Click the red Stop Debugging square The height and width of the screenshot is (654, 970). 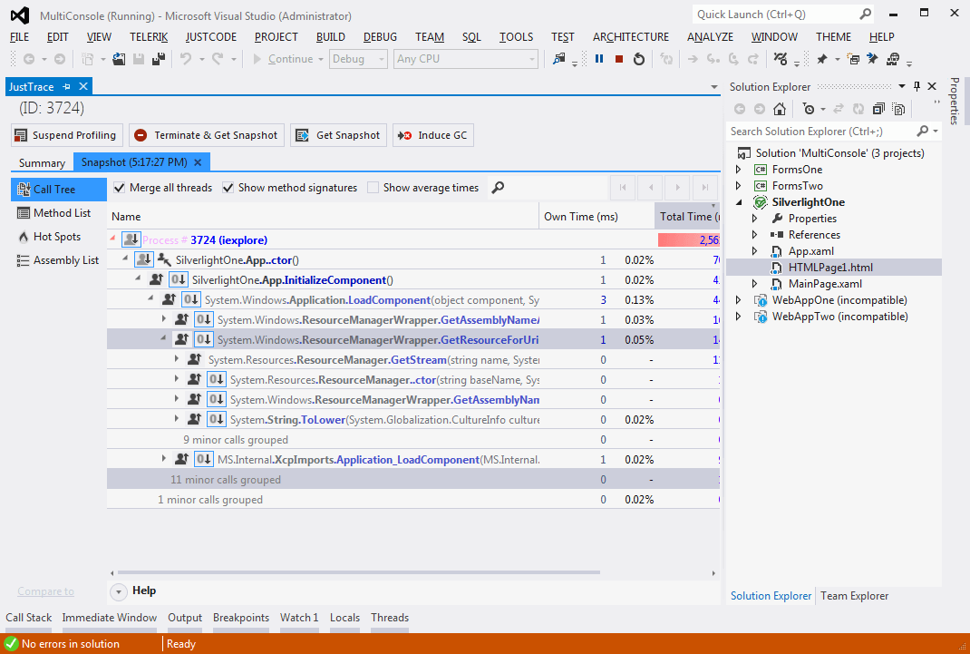click(x=618, y=59)
